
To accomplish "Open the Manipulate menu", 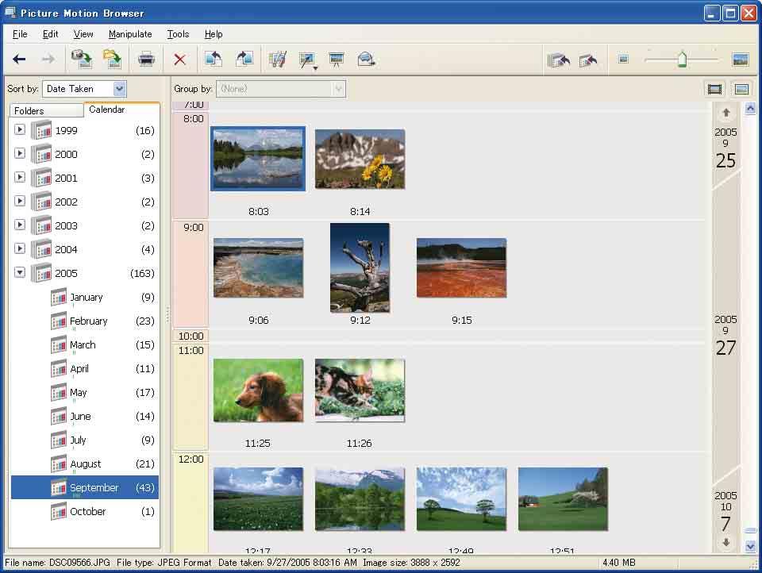I will coord(130,34).
